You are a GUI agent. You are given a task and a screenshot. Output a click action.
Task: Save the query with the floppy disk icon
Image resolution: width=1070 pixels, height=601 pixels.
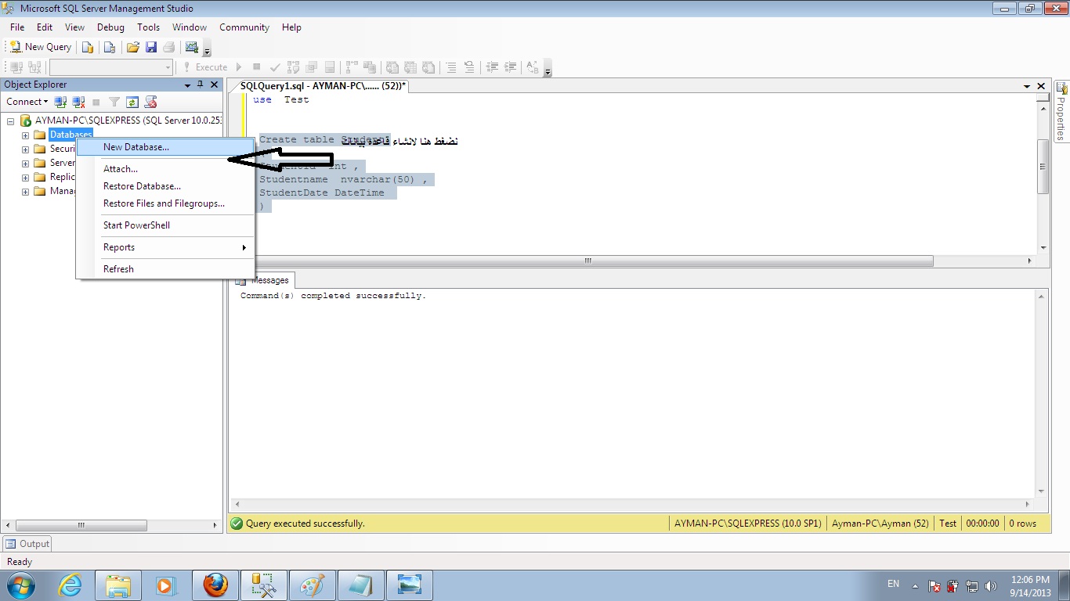151,47
